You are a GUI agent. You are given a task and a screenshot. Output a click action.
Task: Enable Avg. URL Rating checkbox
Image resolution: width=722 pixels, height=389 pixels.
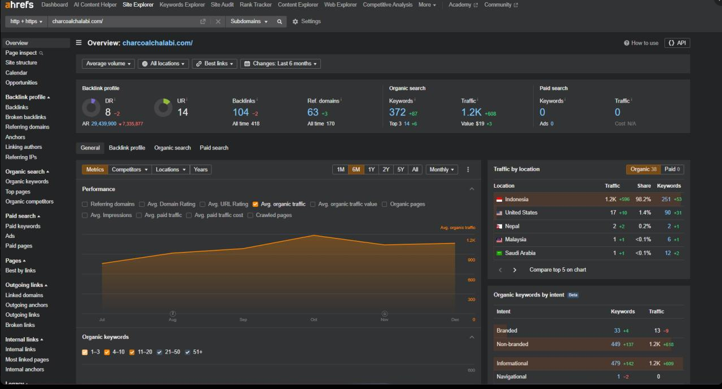[x=202, y=205]
